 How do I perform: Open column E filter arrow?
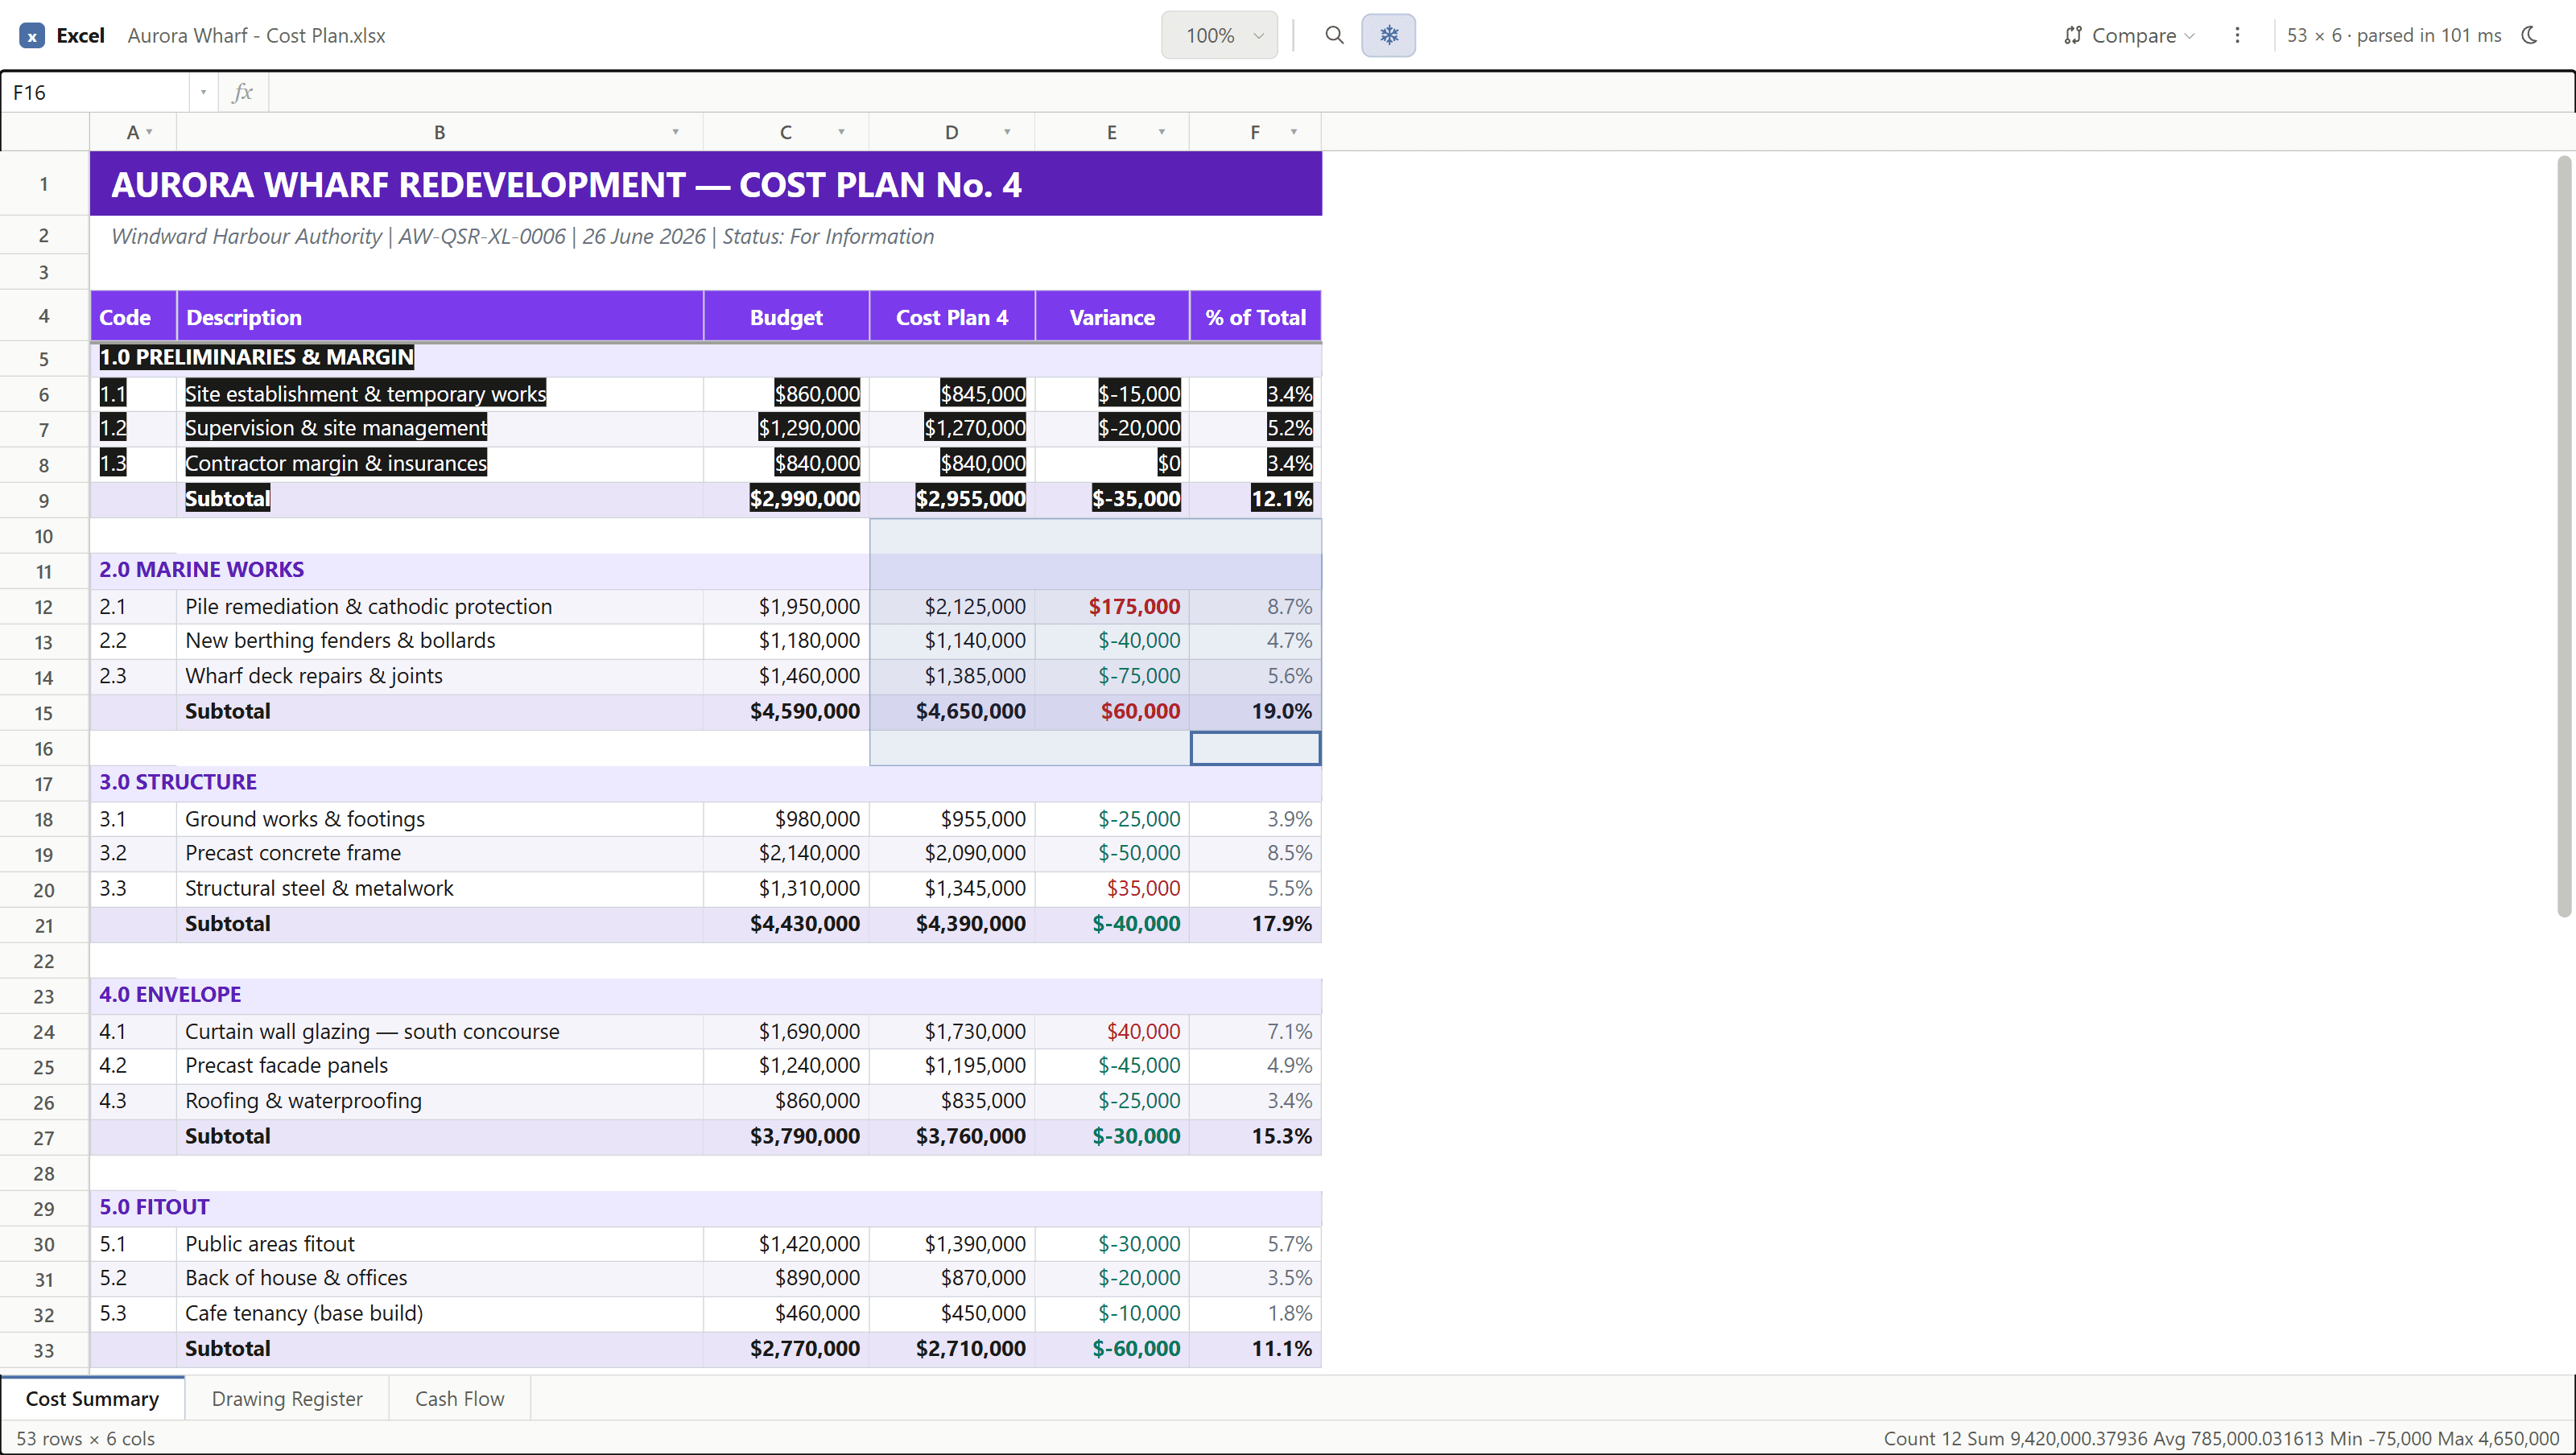point(1161,132)
